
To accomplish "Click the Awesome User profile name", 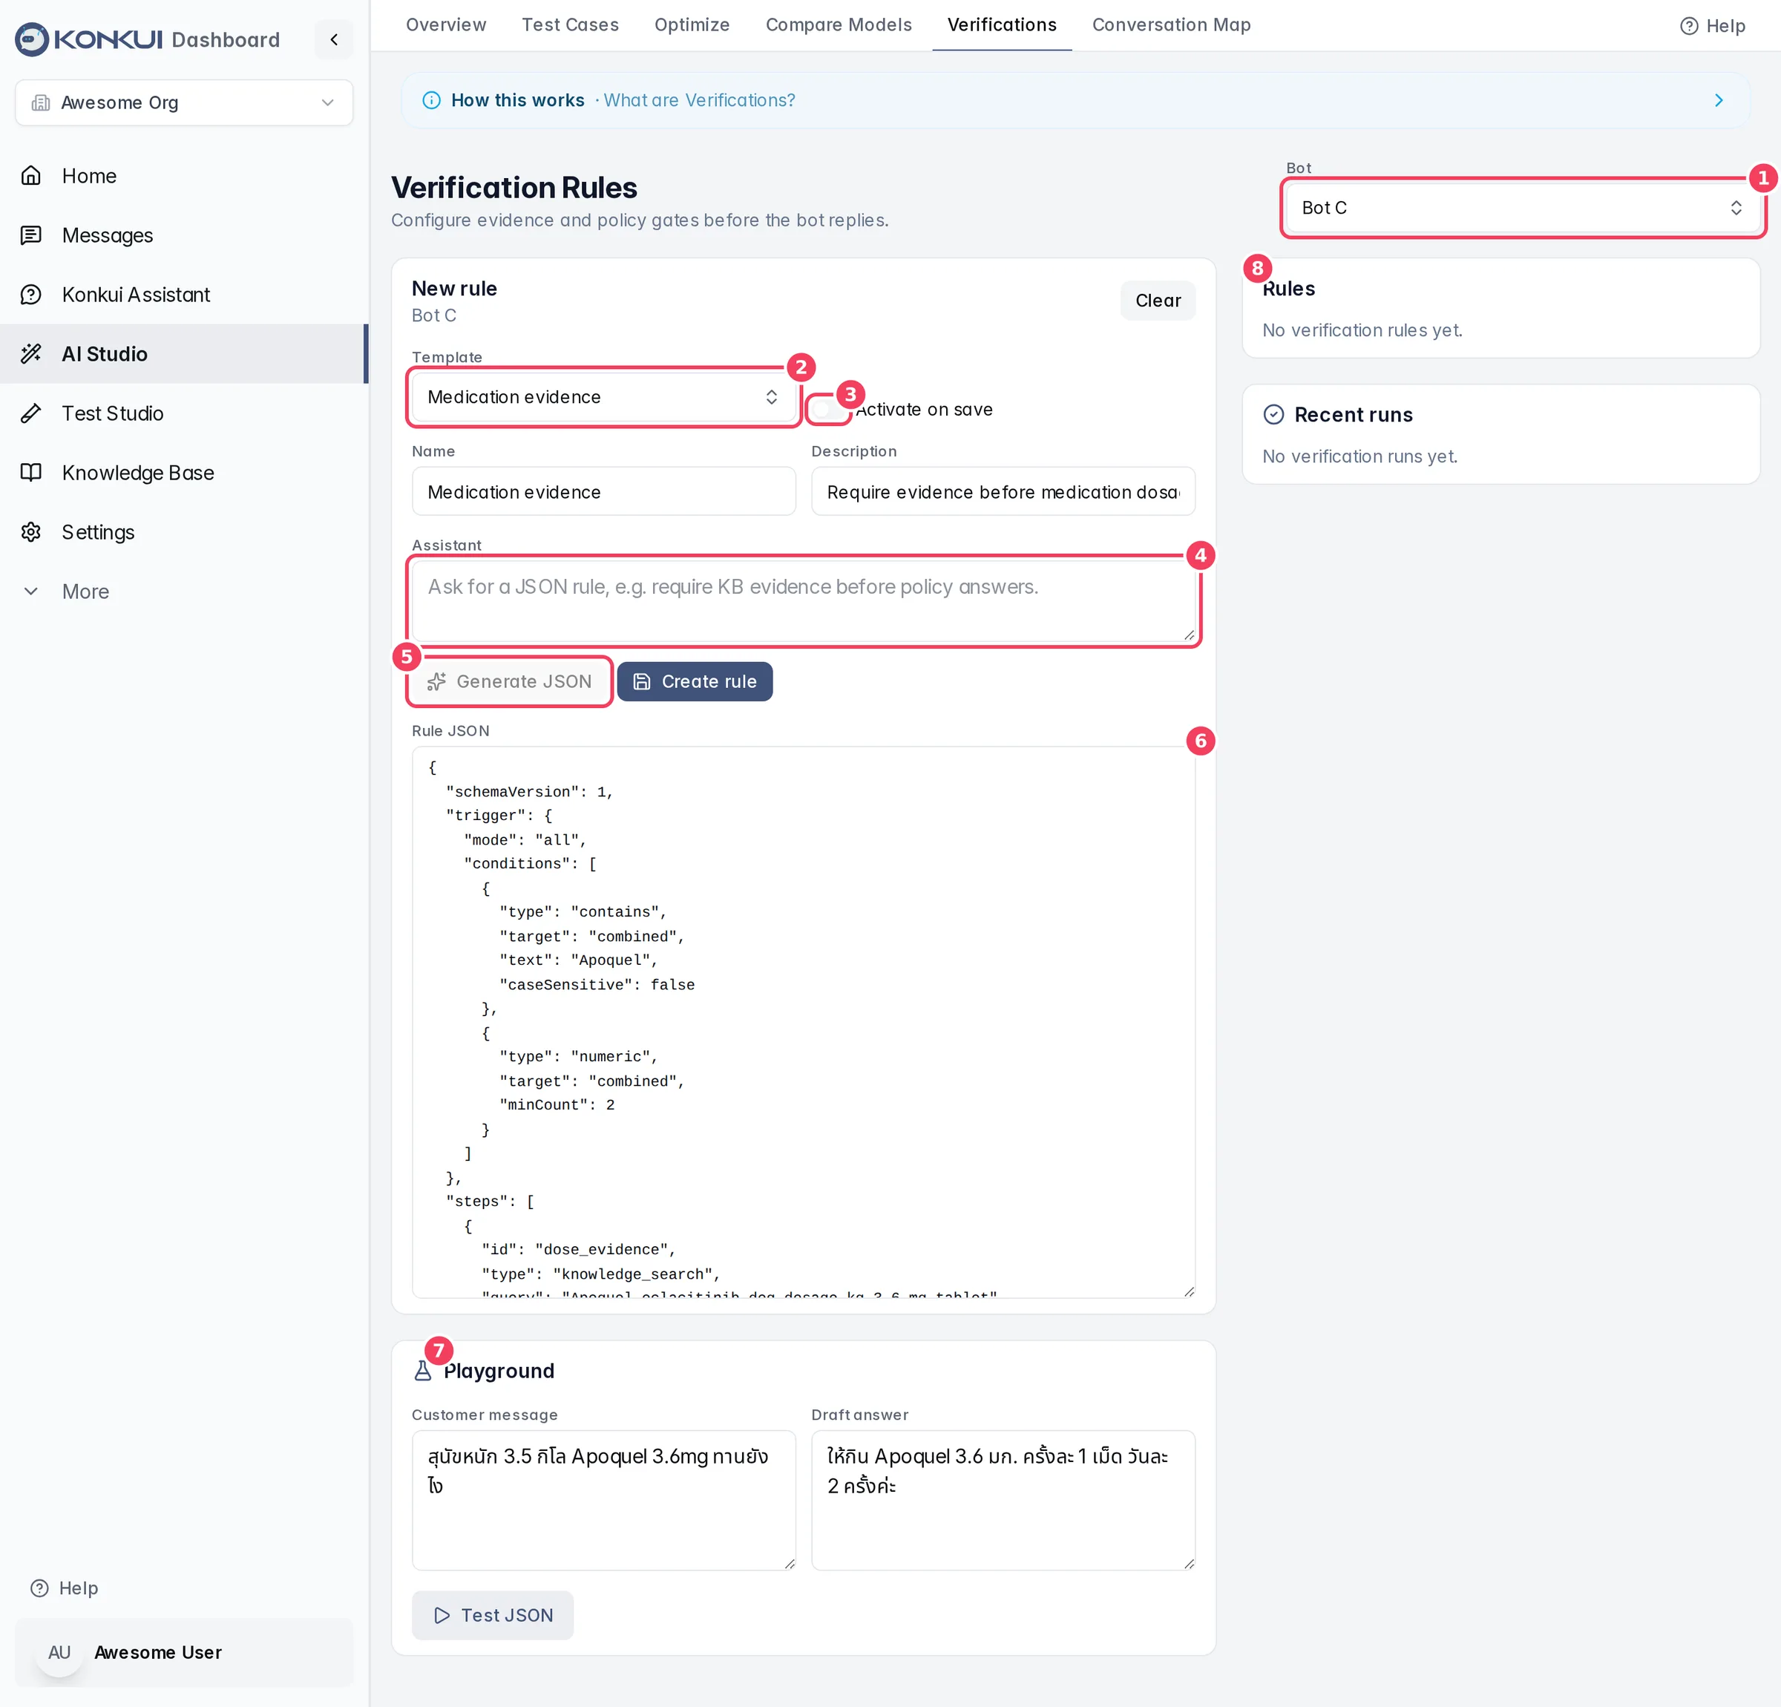I will pos(158,1653).
